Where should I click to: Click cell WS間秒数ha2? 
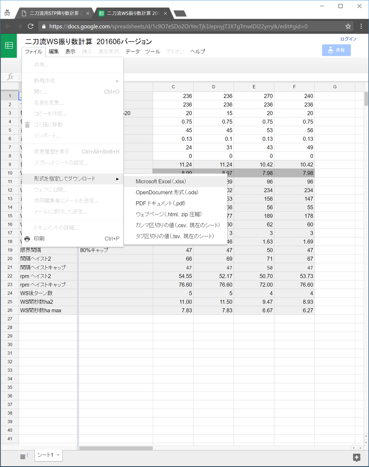click(48, 302)
